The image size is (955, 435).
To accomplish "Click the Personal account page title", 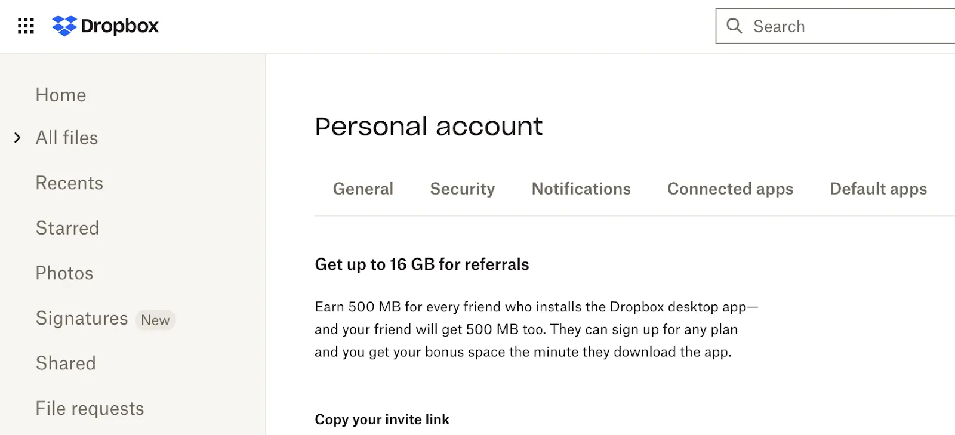I will 429,126.
